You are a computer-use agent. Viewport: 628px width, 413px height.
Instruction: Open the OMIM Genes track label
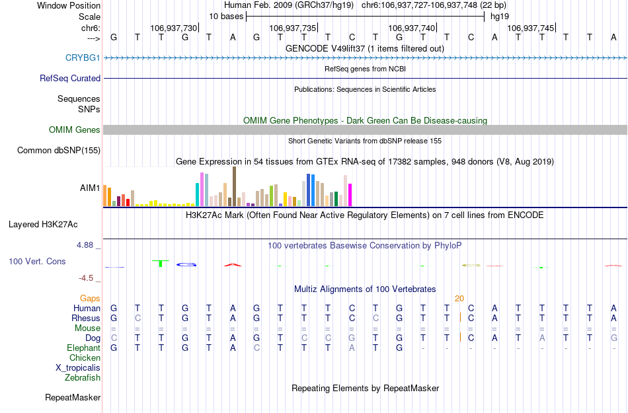[74, 130]
